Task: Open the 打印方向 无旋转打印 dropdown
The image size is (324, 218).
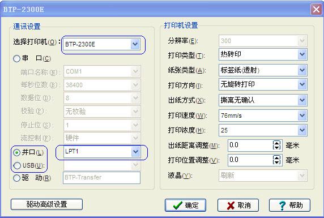Action: (x=302, y=84)
